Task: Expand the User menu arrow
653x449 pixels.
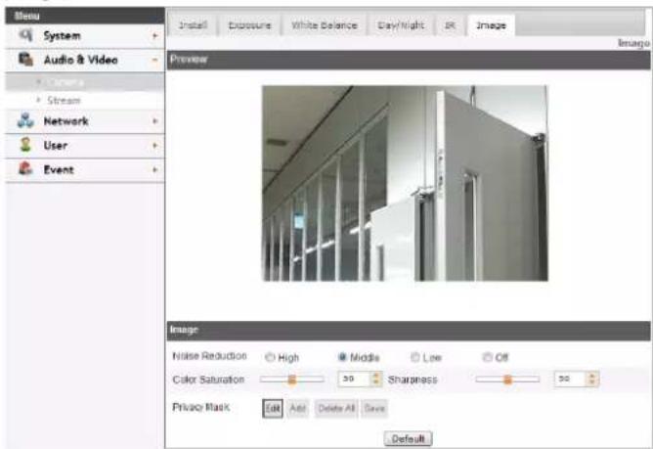Action: (154, 146)
